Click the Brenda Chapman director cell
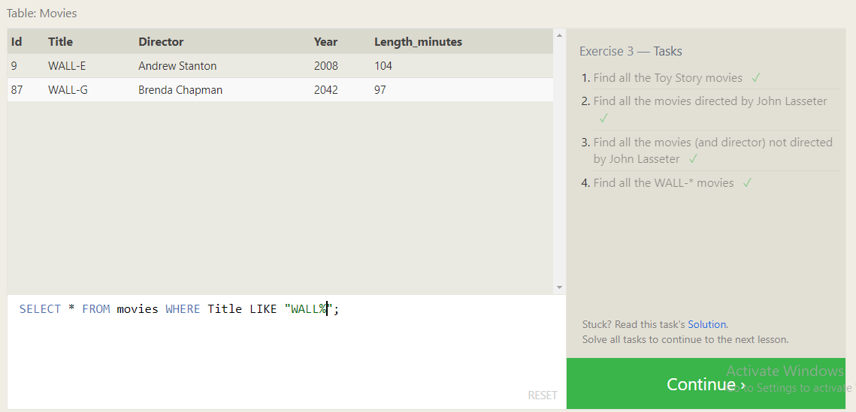This screenshot has width=856, height=412. (x=180, y=90)
